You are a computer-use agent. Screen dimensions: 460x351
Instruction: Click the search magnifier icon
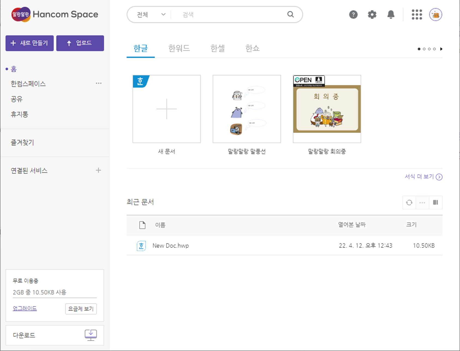(x=291, y=14)
